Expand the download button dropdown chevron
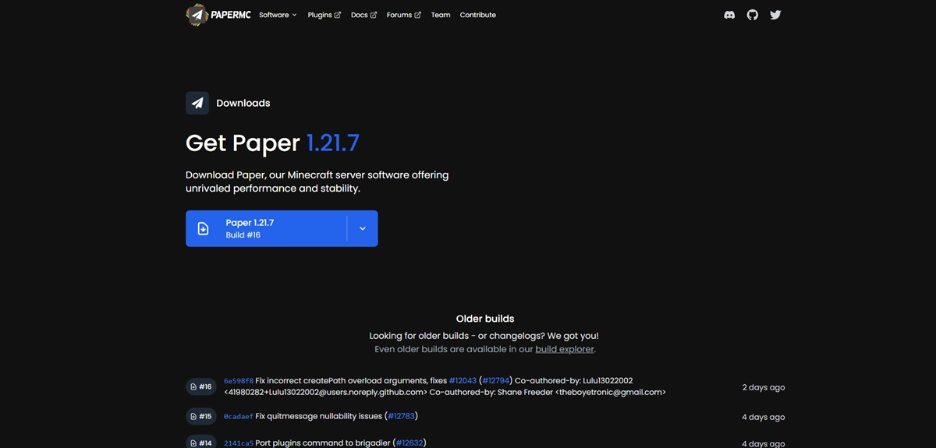936x448 pixels. (x=362, y=228)
